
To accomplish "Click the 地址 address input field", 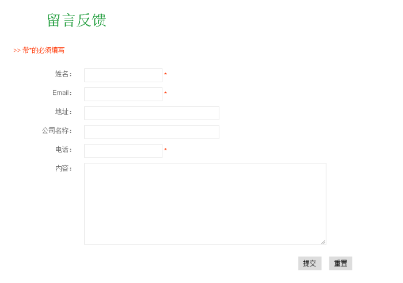I will click(x=151, y=113).
